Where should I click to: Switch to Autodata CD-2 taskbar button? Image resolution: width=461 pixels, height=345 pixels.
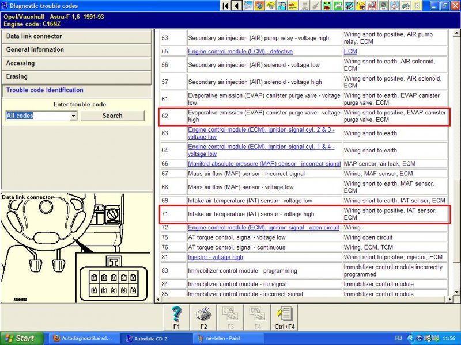coord(157,339)
